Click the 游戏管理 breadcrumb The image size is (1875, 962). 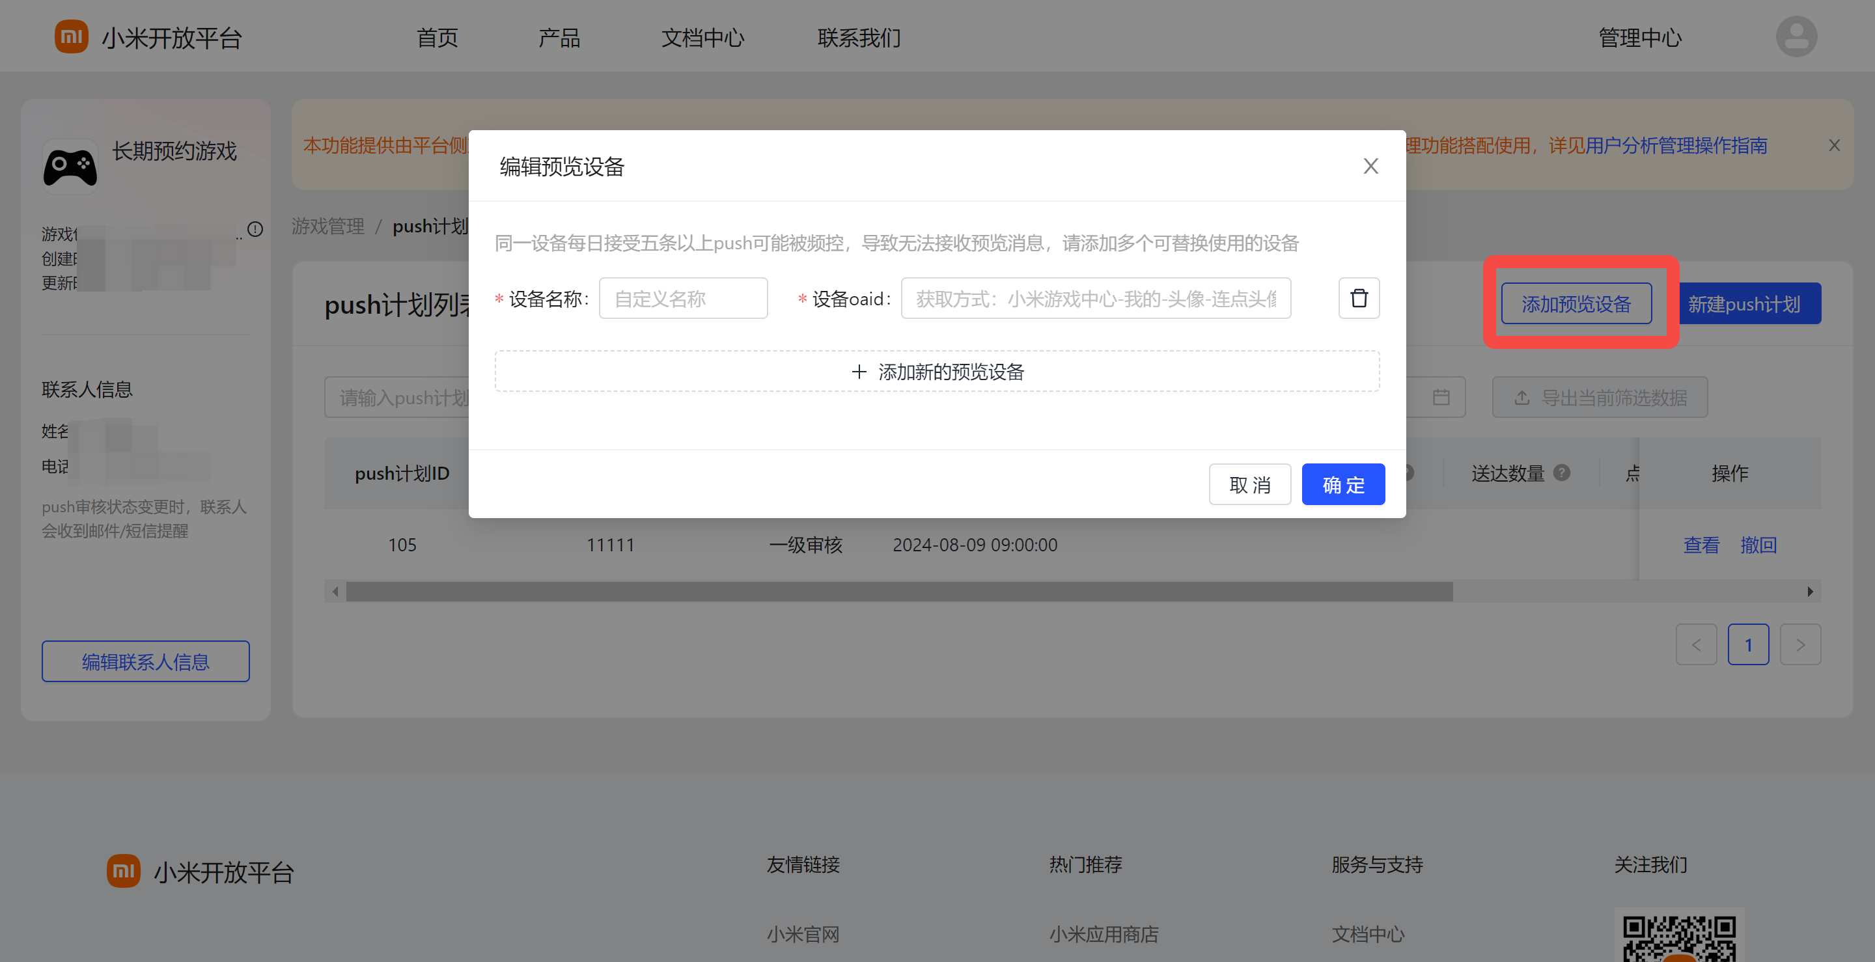327,227
